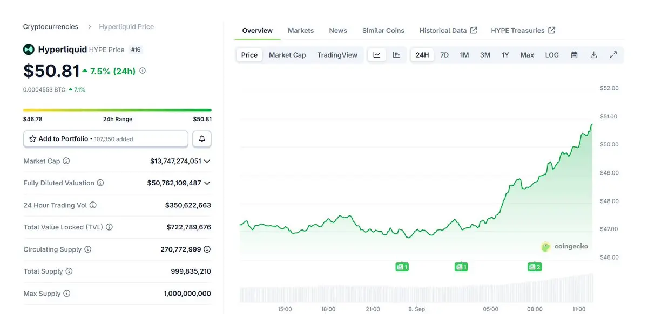Viewport: 648px width, 314px height.
Task: Click the 999,835,210 total supply value
Action: pyautogui.click(x=191, y=271)
